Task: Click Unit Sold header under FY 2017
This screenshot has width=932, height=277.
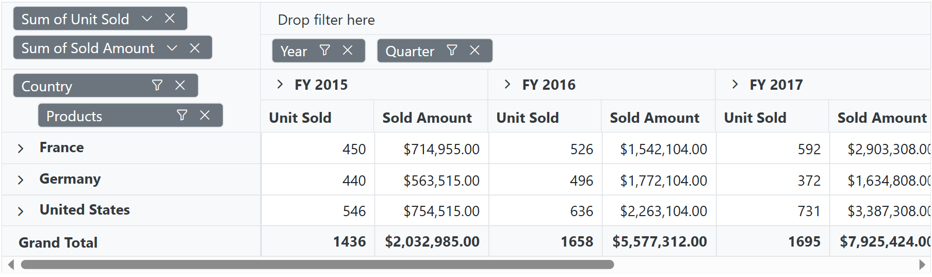Action: [x=755, y=118]
